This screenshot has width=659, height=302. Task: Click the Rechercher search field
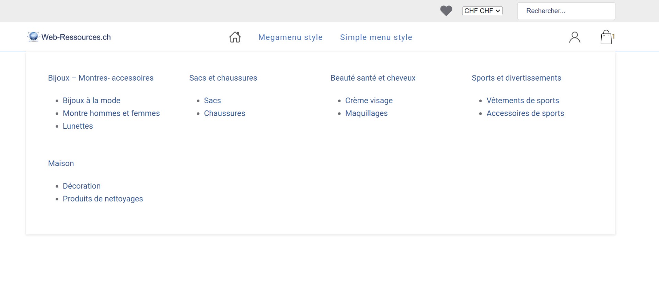pos(566,11)
